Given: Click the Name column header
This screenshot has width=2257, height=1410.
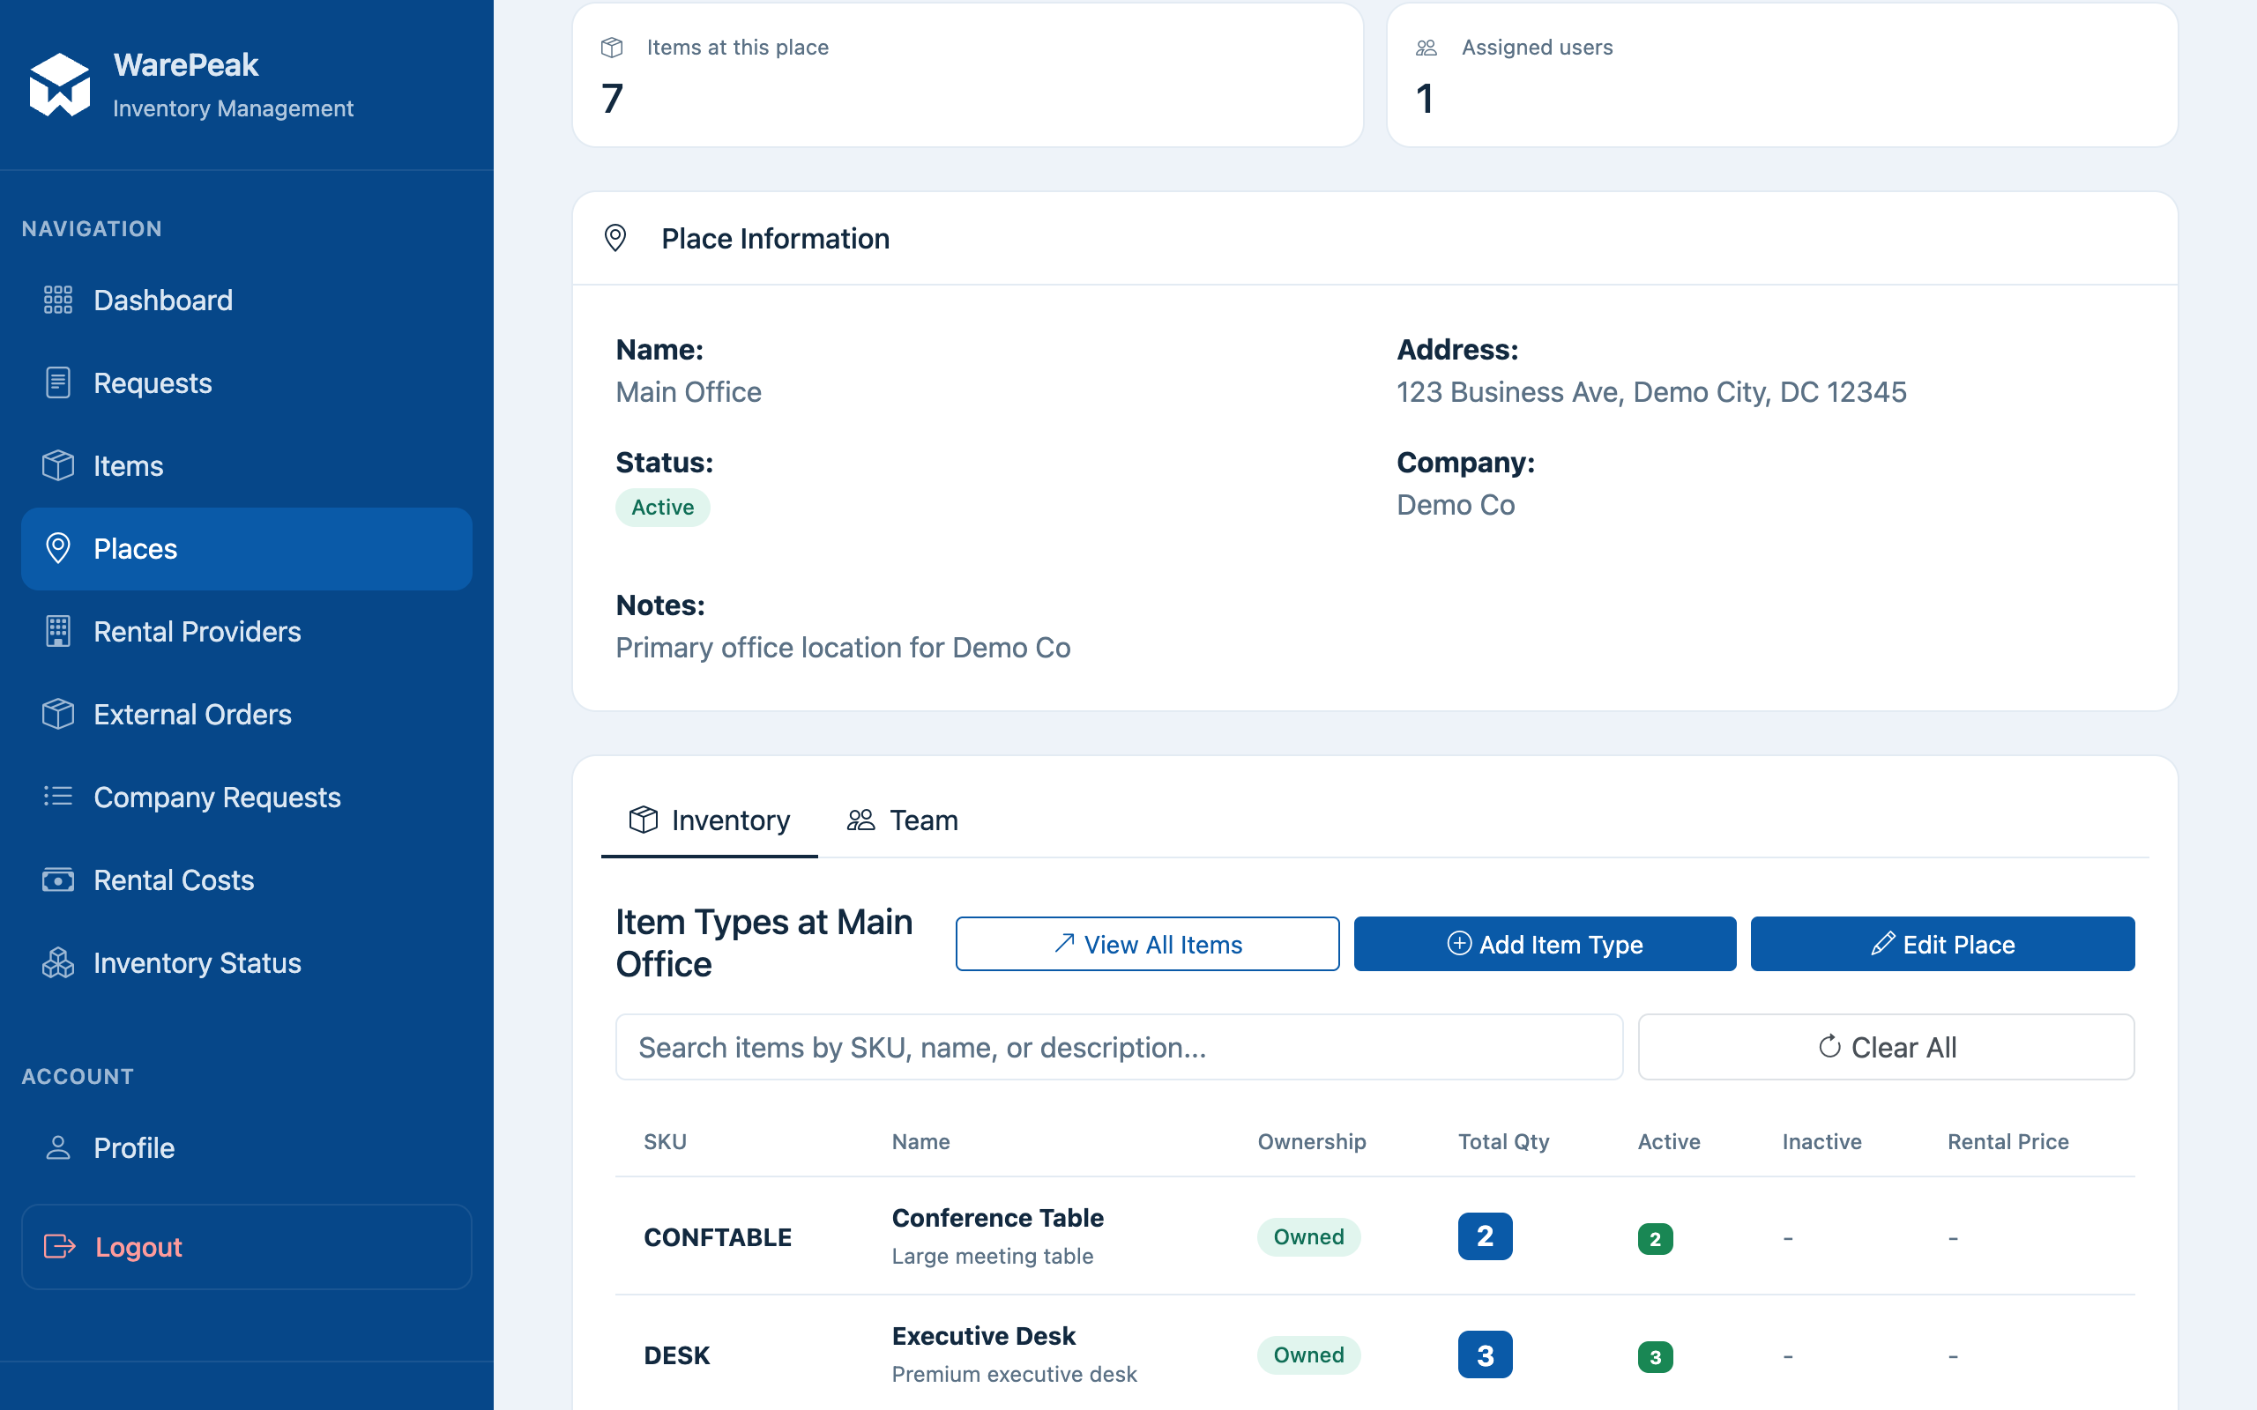Looking at the screenshot, I should coord(920,1141).
